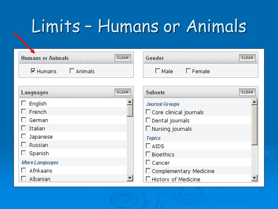278x209 pixels.
Task: Click Subsets list scroll up arrow
Action: (254, 102)
